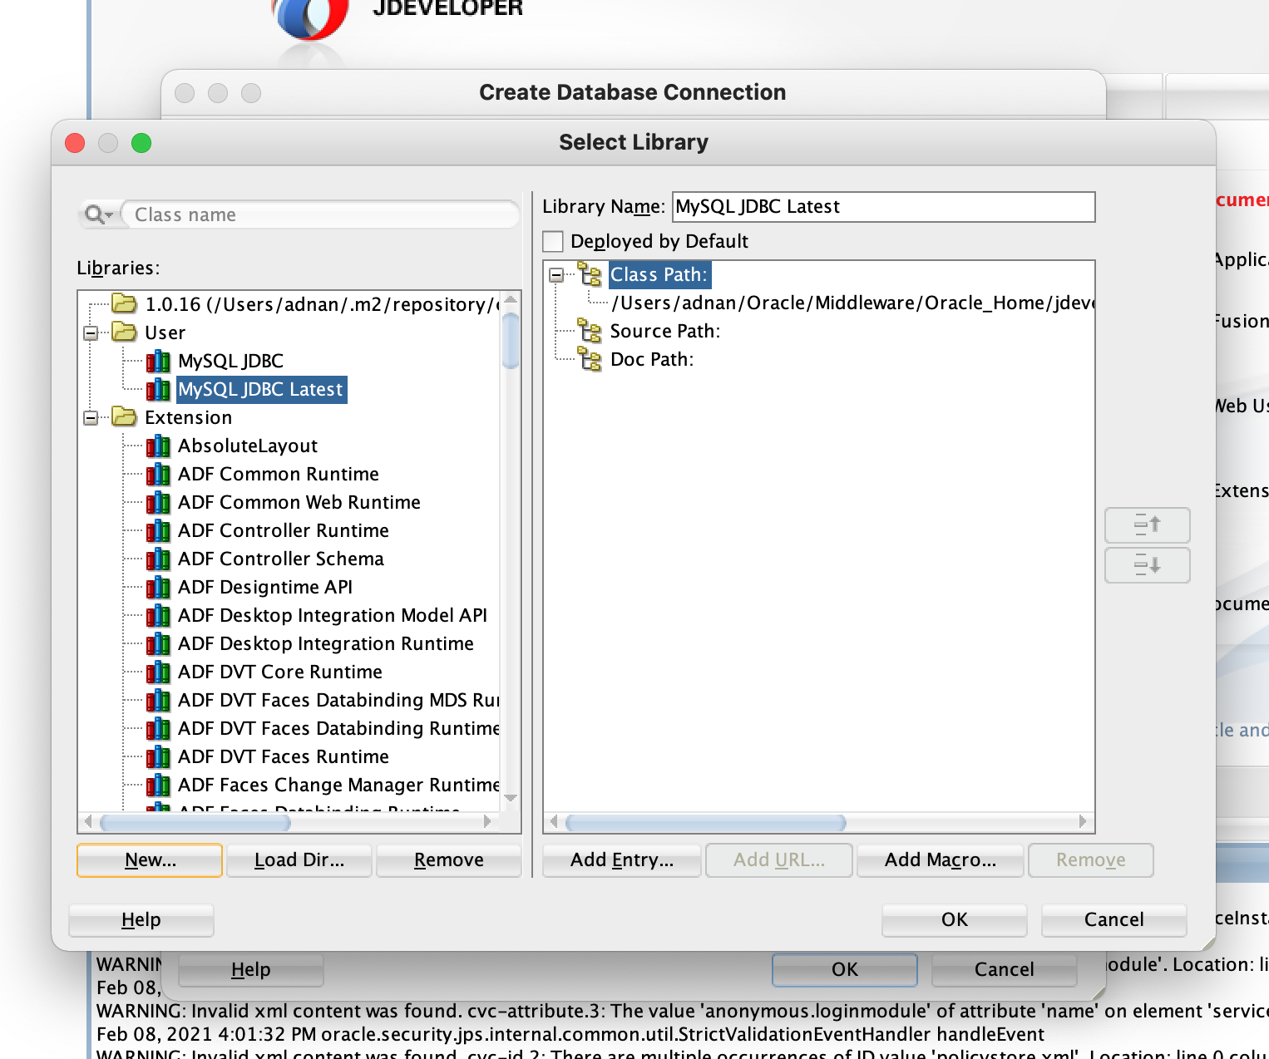Click the Libraries list vertical scrollbar thumb
This screenshot has width=1269, height=1059.
point(511,340)
